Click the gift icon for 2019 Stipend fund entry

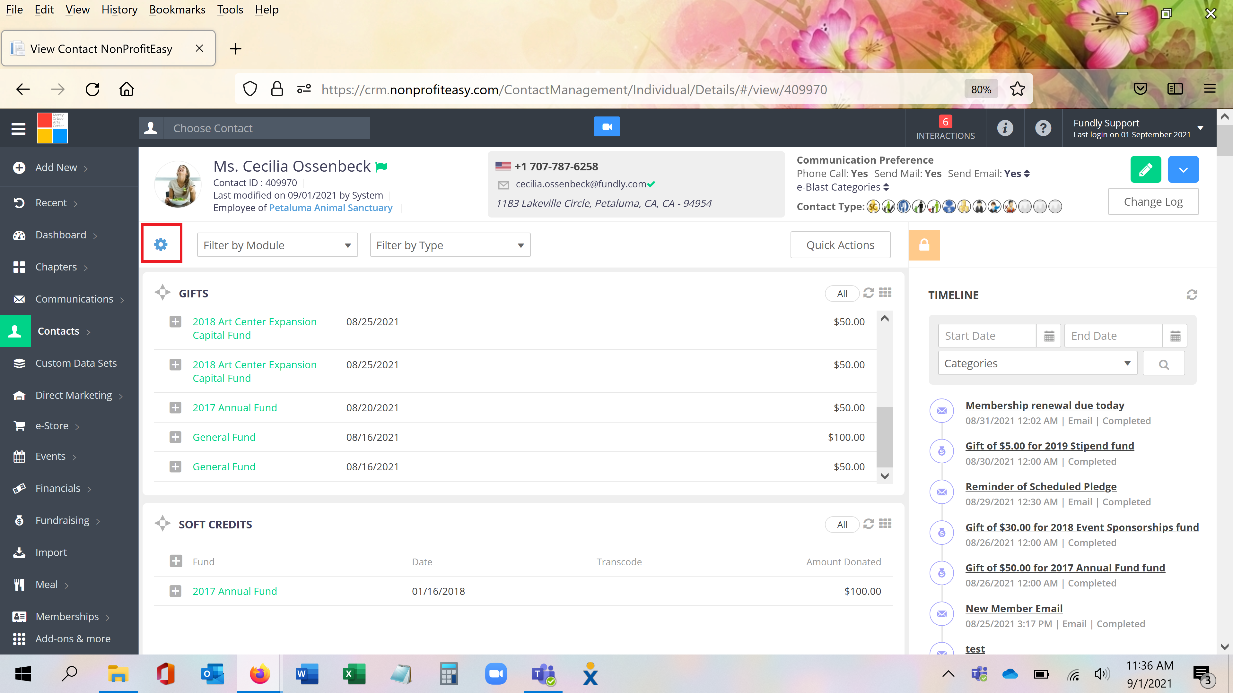click(x=941, y=451)
